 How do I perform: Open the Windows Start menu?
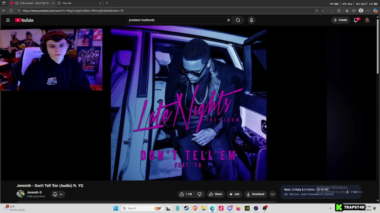(116, 208)
